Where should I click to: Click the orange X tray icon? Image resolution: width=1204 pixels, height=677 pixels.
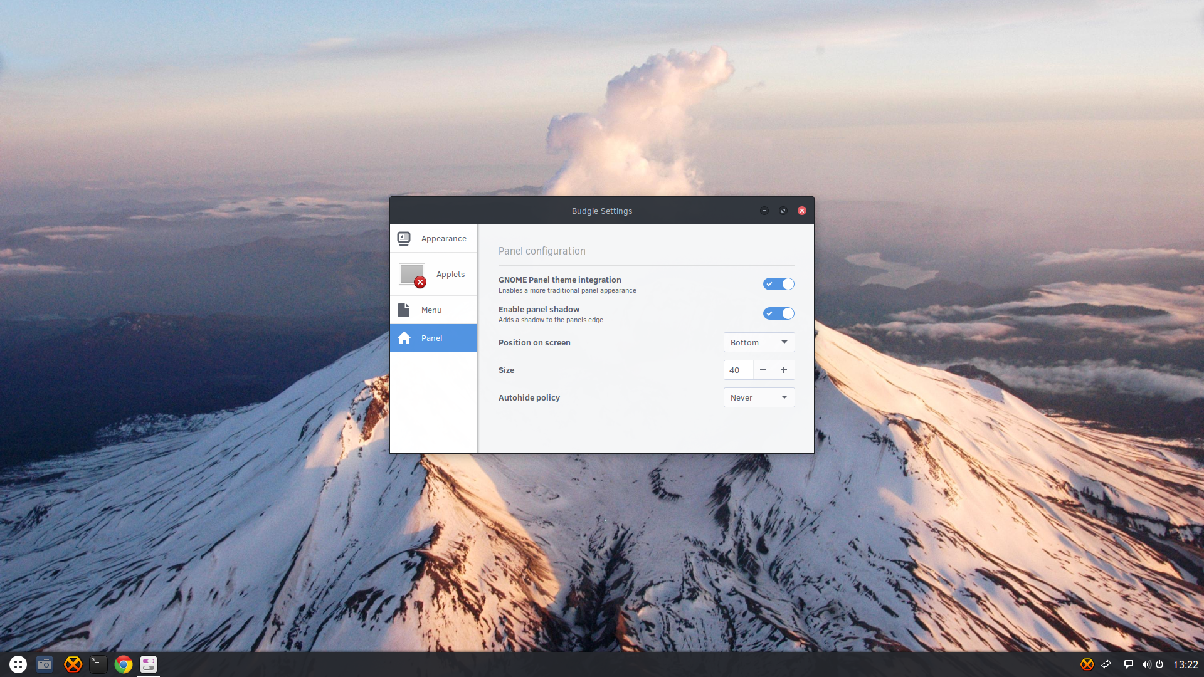[1087, 664]
